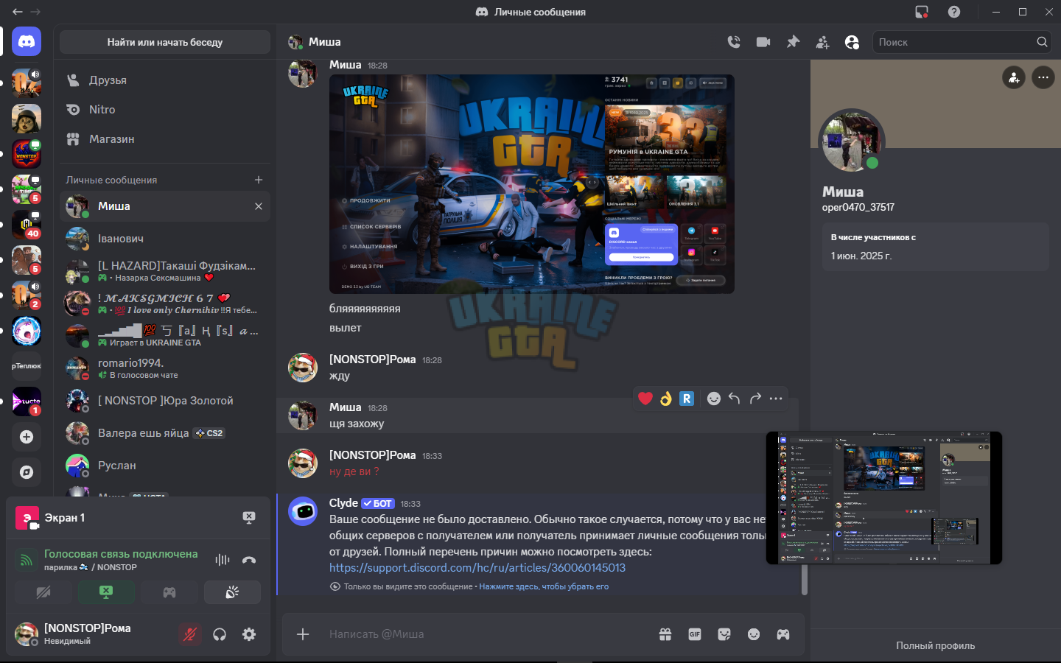Image resolution: width=1061 pixels, height=663 pixels.
Task: Reply to the щя захожу message
Action: (735, 399)
